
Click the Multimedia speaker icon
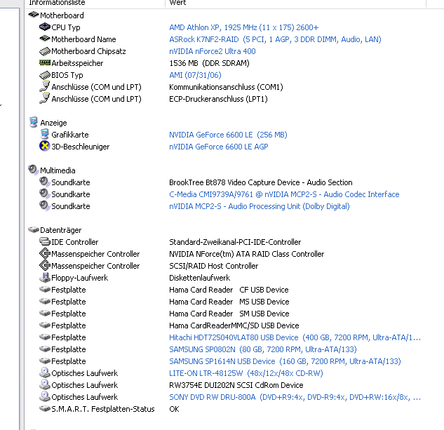pyautogui.click(x=34, y=170)
